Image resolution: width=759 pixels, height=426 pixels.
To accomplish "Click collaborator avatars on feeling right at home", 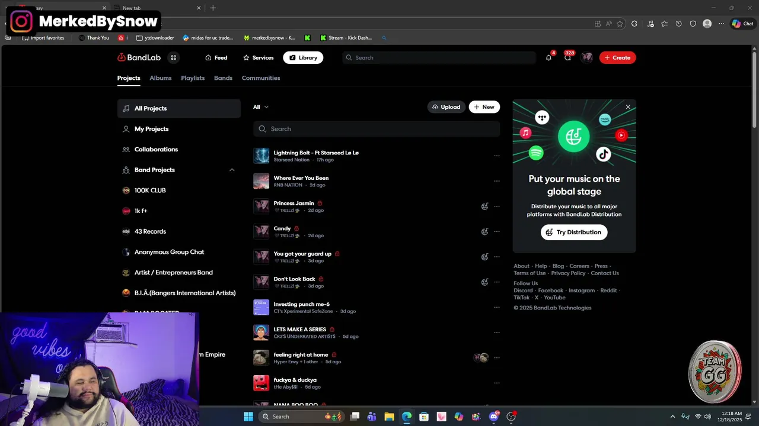I will coord(481,358).
